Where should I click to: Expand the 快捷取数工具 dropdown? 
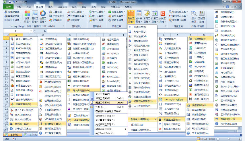(178, 12)
